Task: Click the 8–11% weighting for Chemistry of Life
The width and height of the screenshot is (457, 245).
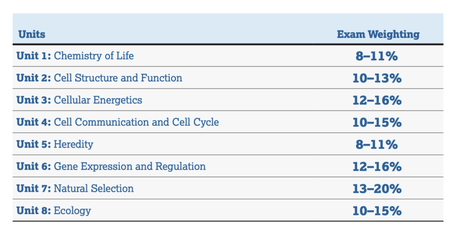Action: coord(377,56)
